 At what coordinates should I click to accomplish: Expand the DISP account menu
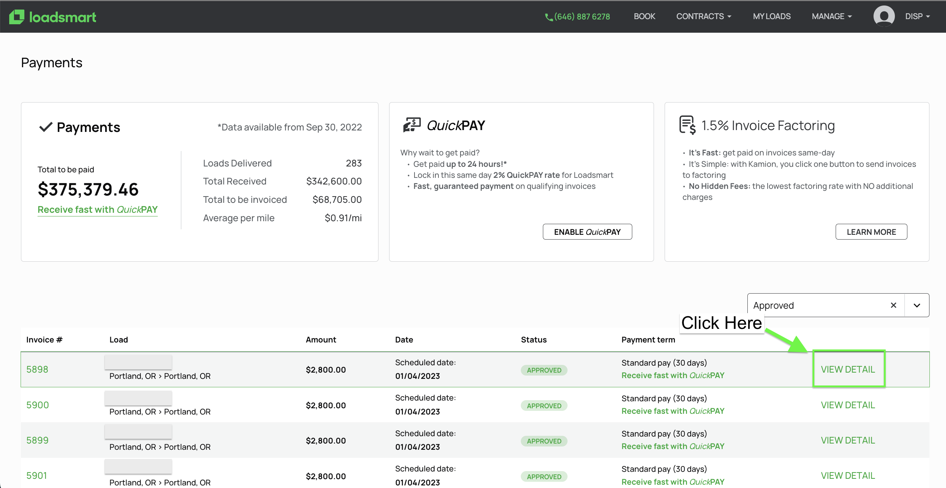[x=917, y=16]
